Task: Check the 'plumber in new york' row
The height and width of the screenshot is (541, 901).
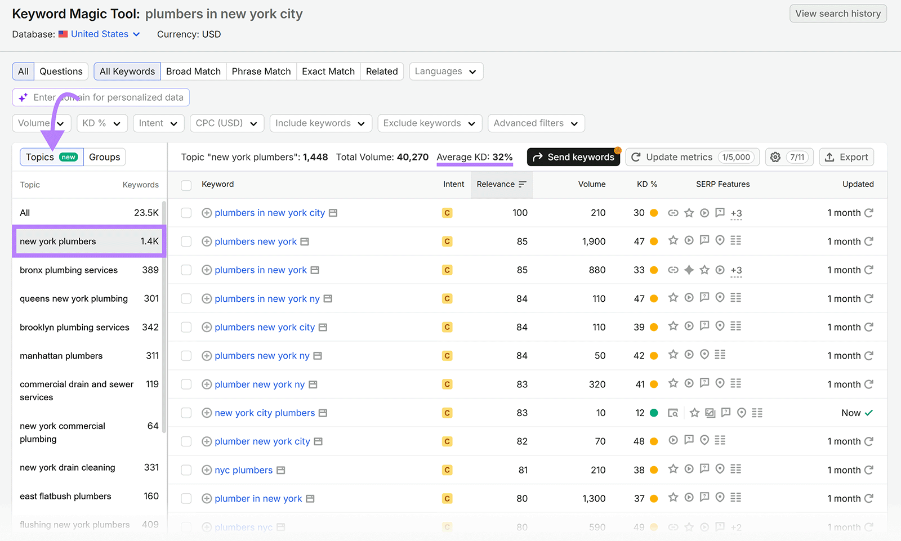Action: 186,499
